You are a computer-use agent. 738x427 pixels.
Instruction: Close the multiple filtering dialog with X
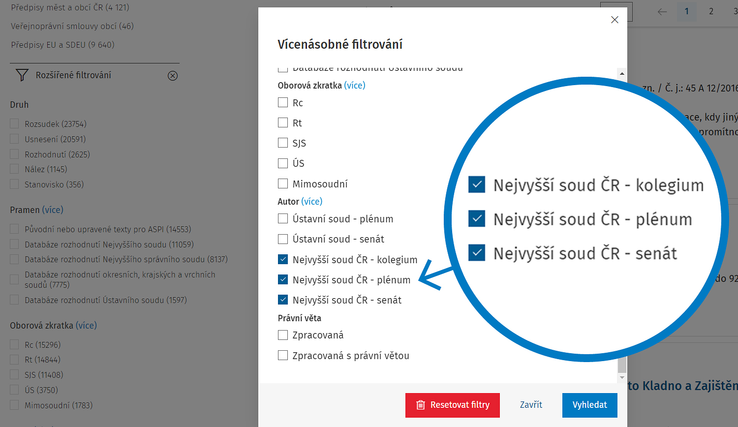point(615,20)
